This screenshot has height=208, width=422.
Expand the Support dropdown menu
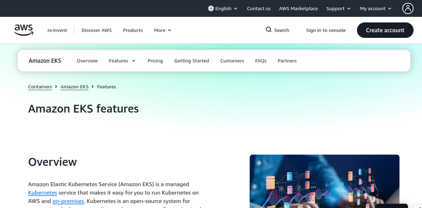coord(338,8)
